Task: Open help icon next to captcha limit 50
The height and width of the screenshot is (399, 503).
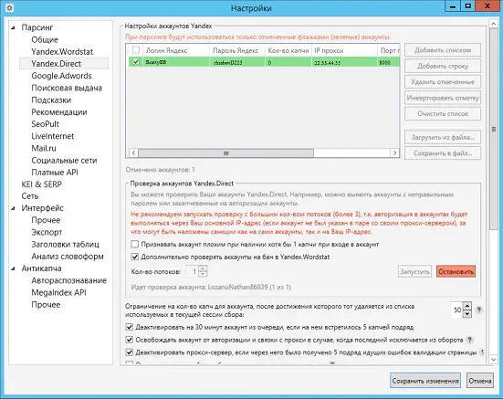Action: (x=478, y=310)
